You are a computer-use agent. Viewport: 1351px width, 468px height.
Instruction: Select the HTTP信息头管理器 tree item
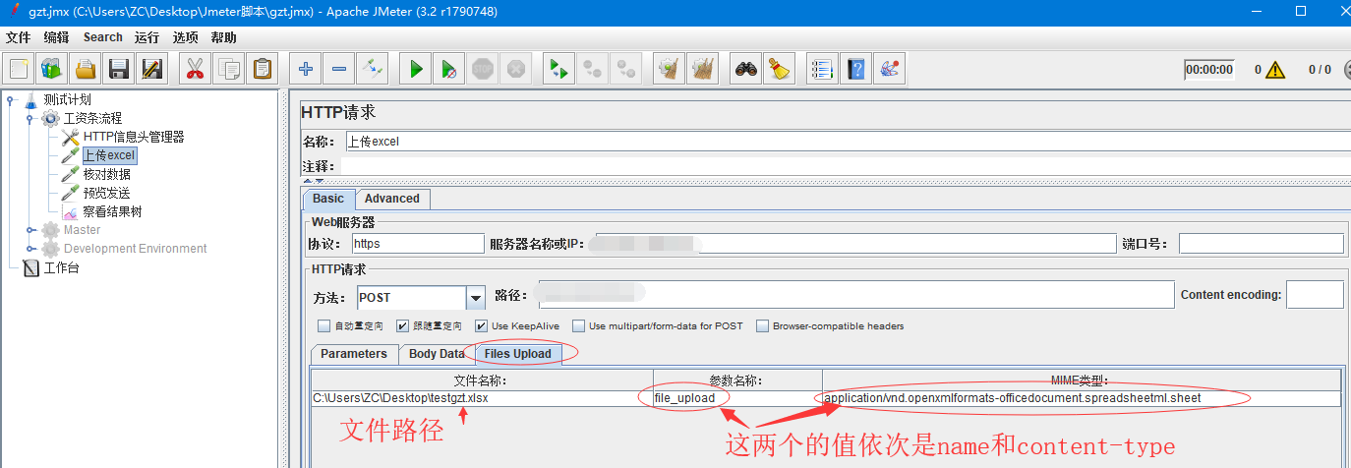click(134, 137)
